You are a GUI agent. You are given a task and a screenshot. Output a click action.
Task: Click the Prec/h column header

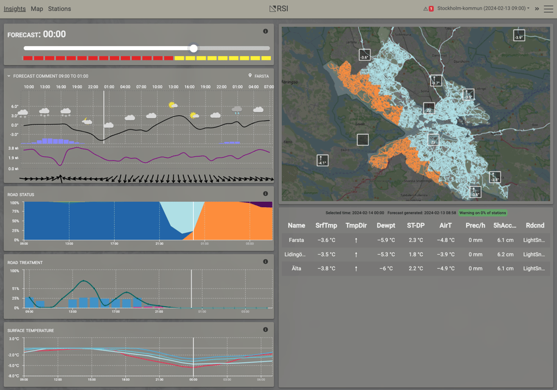tap(475, 226)
